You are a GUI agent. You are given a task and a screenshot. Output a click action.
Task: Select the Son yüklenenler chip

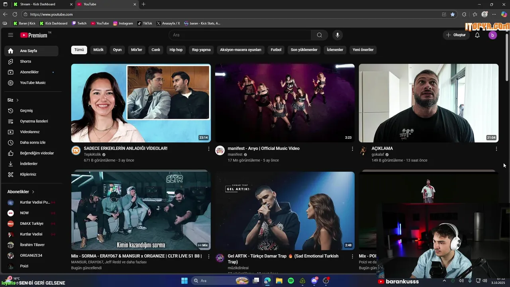[x=304, y=50]
